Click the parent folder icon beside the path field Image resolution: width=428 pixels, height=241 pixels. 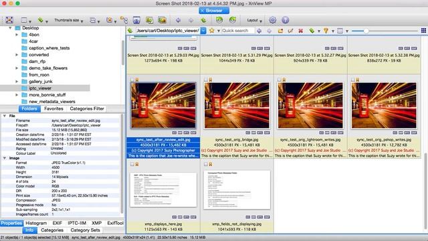(x=130, y=31)
